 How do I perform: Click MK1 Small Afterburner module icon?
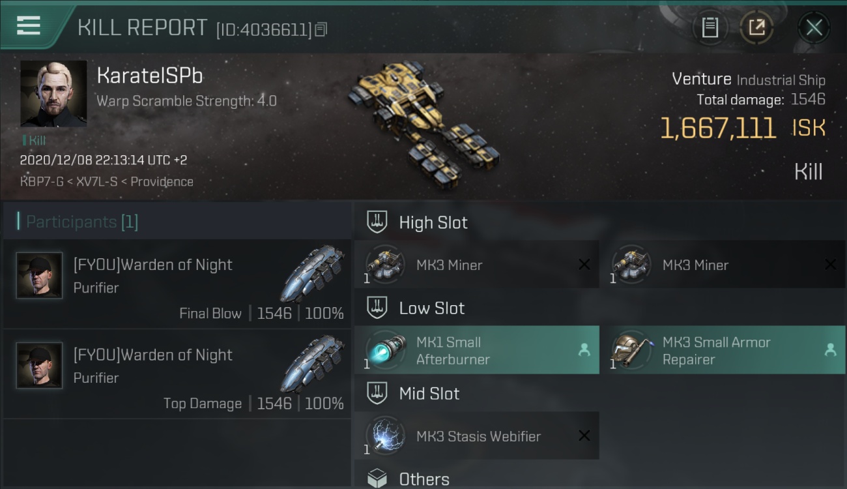click(x=385, y=350)
